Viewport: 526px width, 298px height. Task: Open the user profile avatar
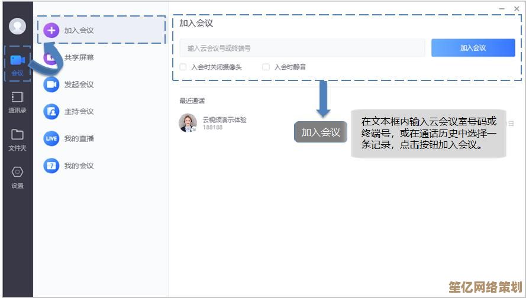17,26
